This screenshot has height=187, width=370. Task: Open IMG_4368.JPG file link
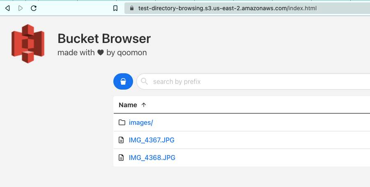(152, 158)
